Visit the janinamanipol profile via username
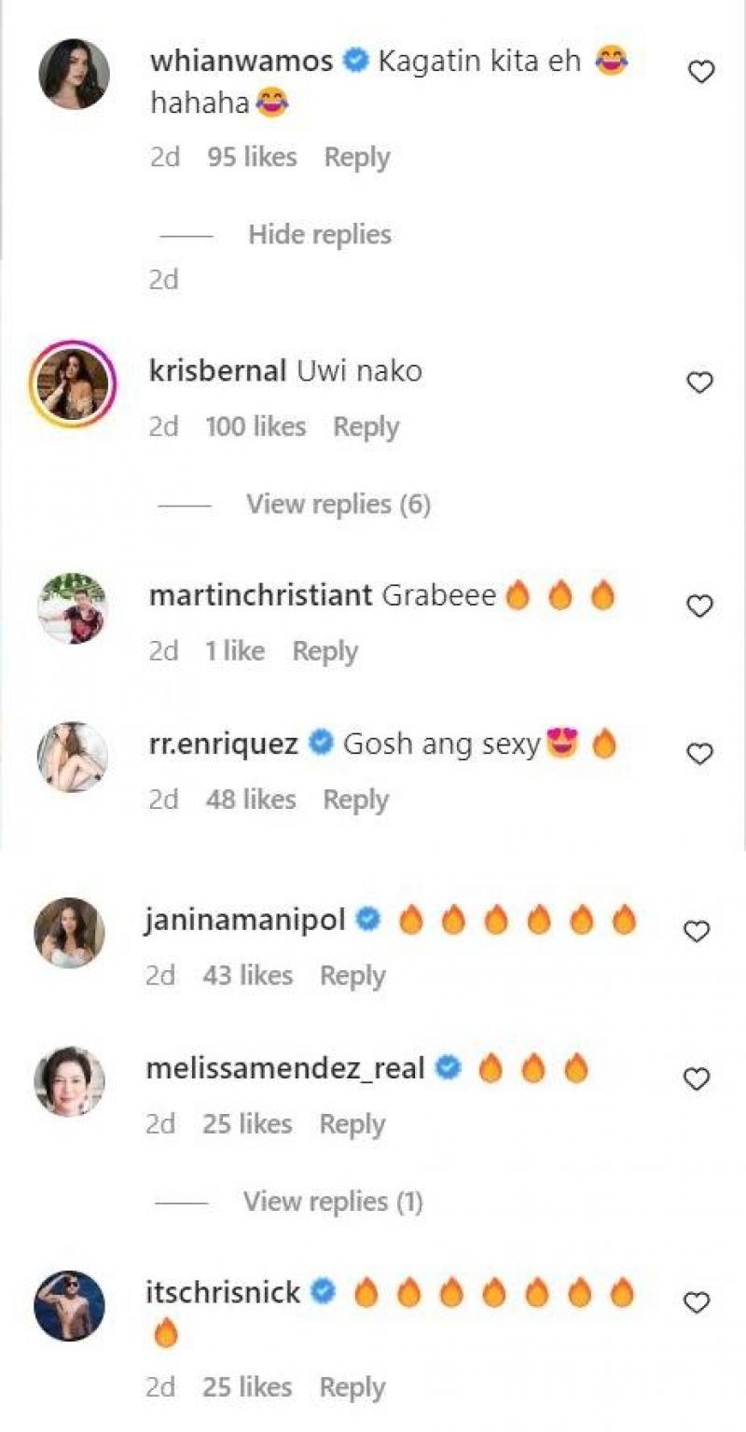Screen dimensions: 746x1432 (245, 921)
